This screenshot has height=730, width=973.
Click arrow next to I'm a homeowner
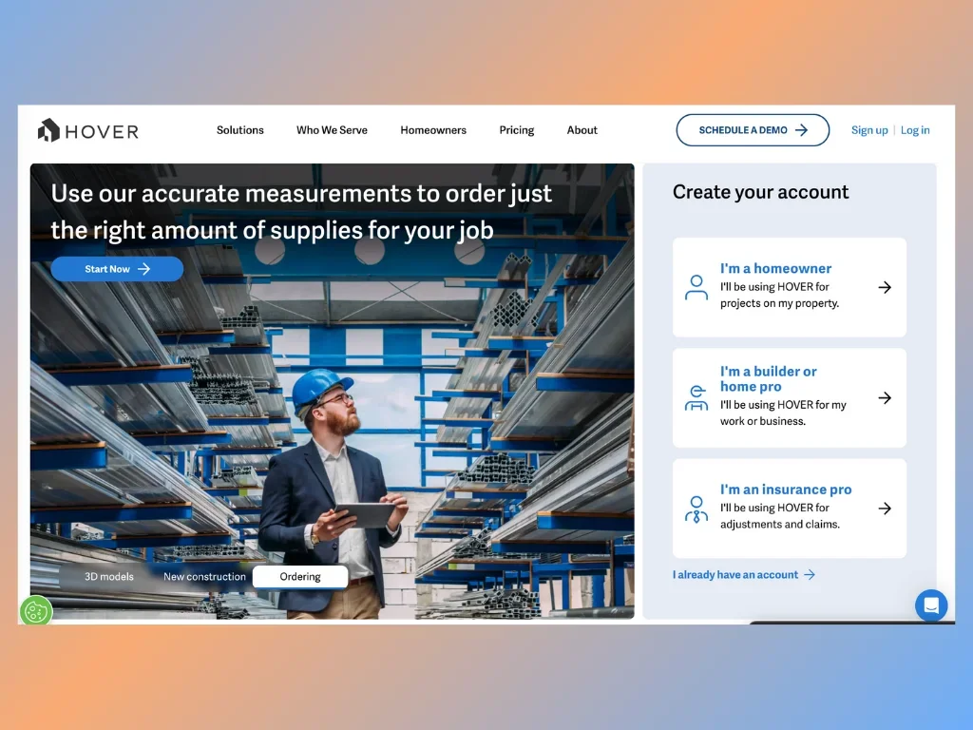click(x=885, y=287)
